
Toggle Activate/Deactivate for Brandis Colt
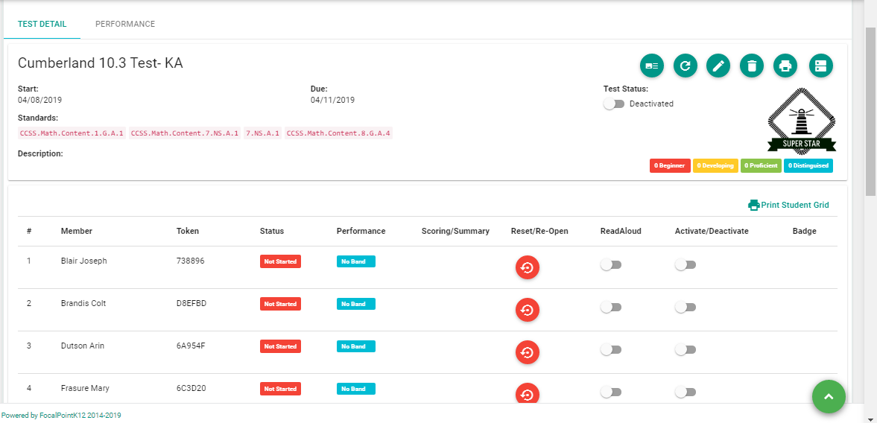(686, 308)
